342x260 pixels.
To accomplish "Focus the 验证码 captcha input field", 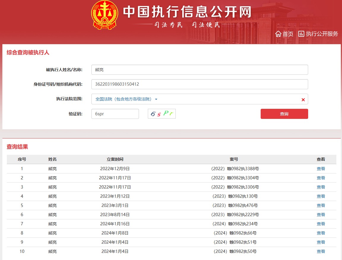I will click(115, 114).
